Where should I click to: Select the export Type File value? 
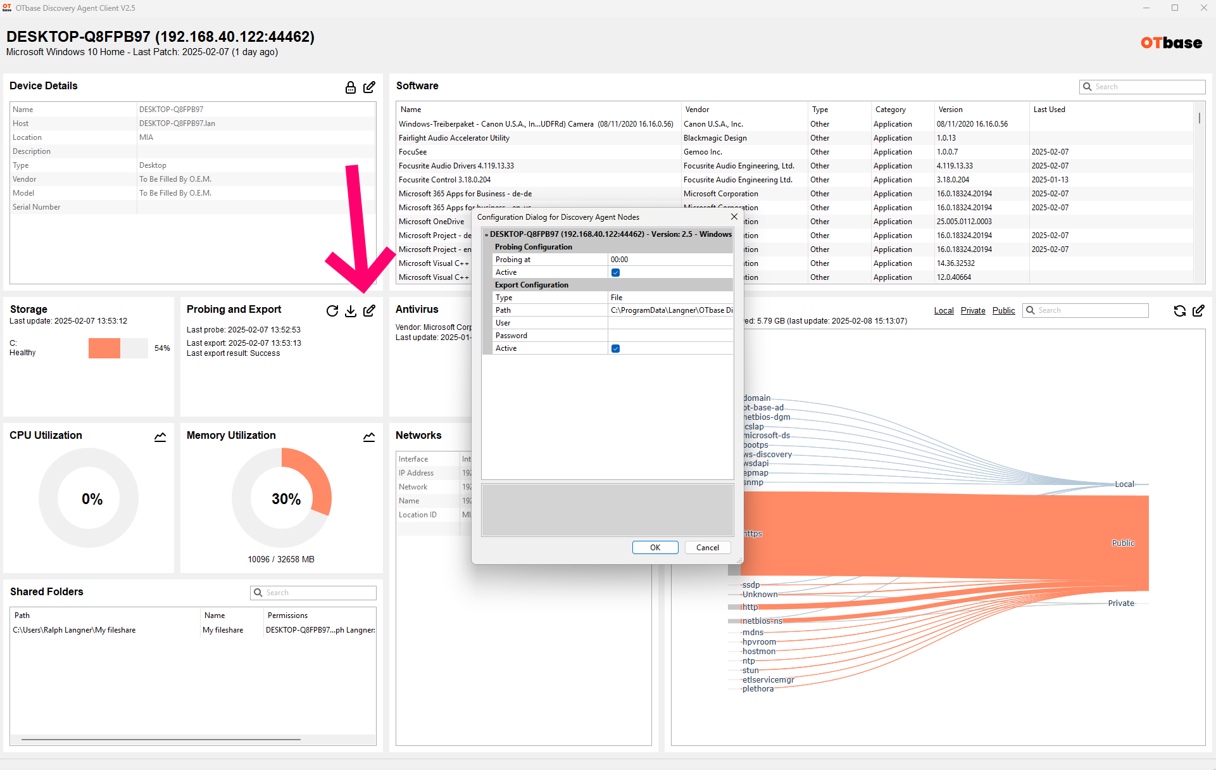(x=670, y=298)
